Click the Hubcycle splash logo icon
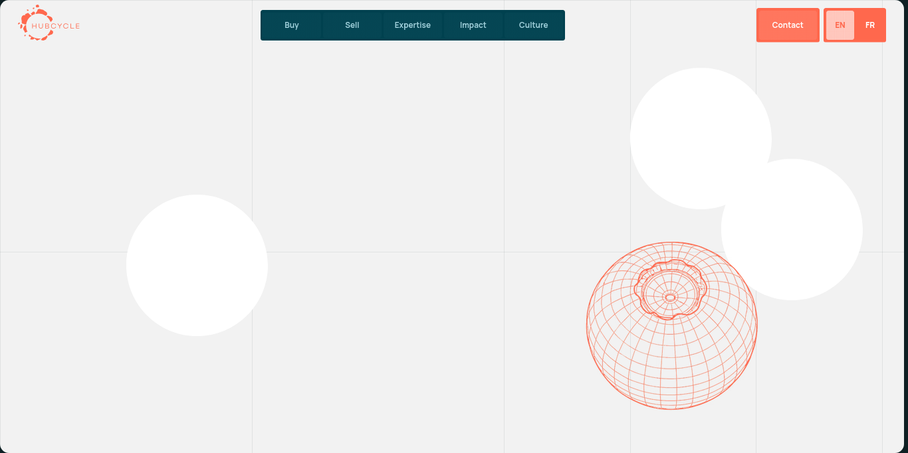 (x=27, y=20)
